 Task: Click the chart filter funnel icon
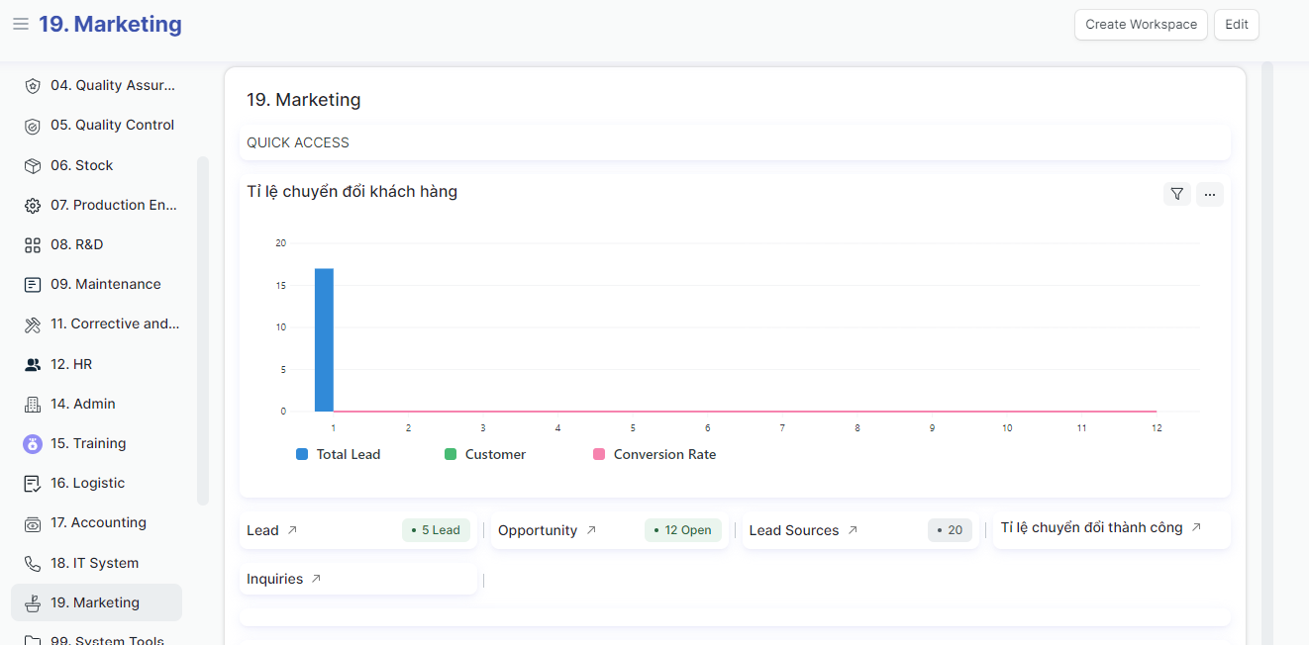coord(1176,194)
